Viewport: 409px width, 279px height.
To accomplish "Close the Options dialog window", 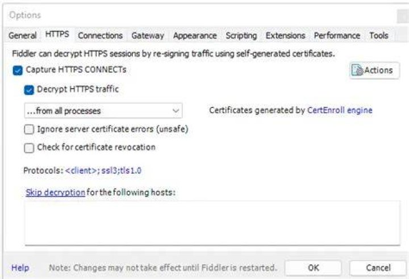I will pos(403,16).
